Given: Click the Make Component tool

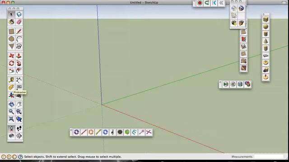Looking at the screenshot, I should [x=19, y=14].
